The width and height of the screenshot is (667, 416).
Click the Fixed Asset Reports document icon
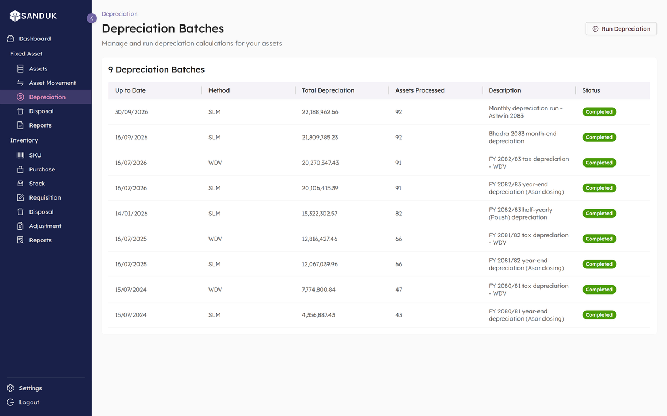(x=21, y=125)
